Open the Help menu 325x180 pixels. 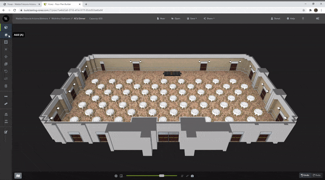click(291, 18)
